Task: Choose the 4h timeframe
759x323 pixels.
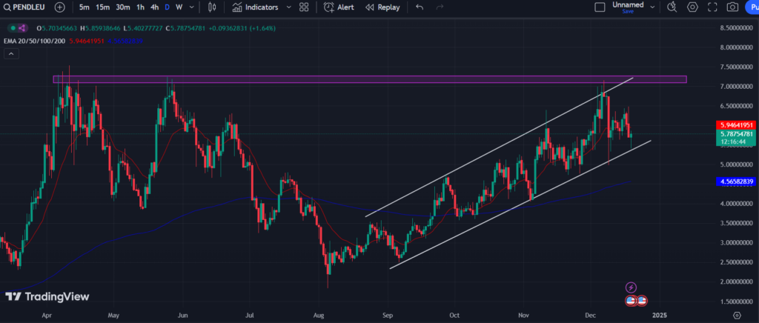Action: pyautogui.click(x=154, y=7)
